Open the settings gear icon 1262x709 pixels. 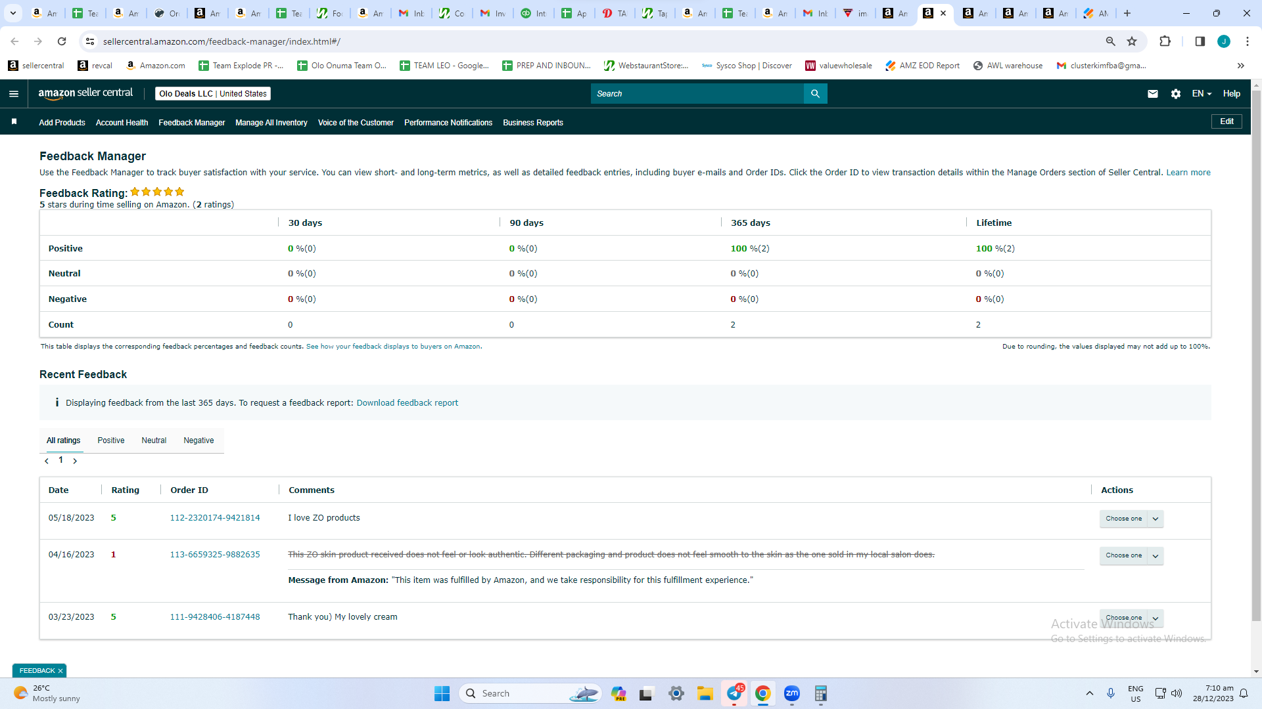click(1176, 94)
